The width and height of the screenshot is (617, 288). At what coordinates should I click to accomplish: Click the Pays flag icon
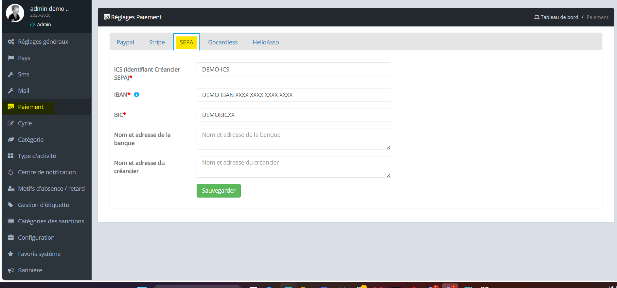pos(11,58)
